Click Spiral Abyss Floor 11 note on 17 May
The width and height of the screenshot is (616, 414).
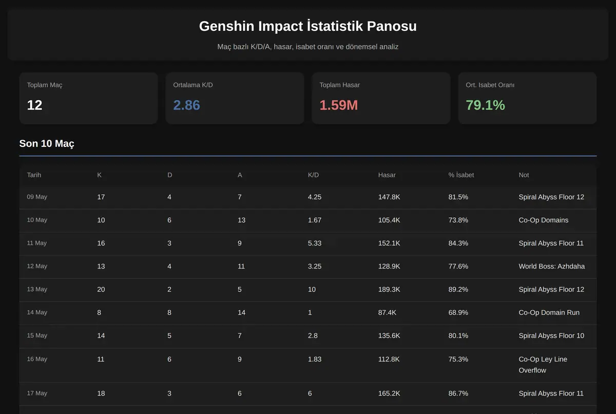tap(551, 393)
